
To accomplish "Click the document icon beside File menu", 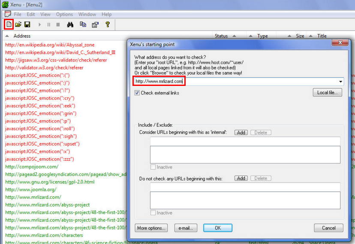I will [8, 14].
